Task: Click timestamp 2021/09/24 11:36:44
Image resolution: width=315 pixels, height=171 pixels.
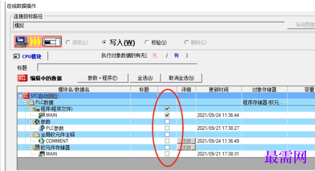Action: [x=218, y=115]
